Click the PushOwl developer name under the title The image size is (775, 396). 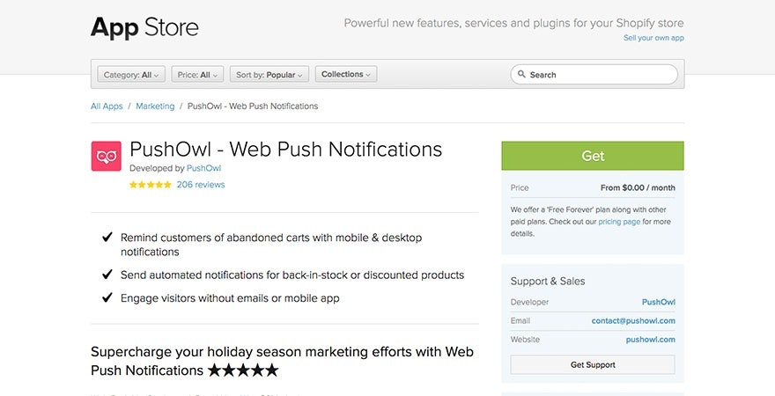203,168
